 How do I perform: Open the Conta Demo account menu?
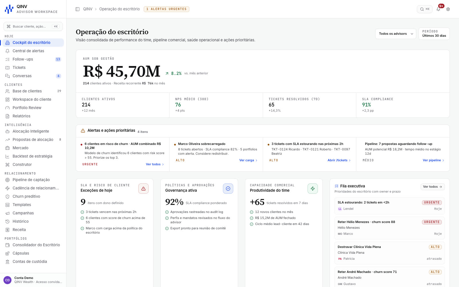33,280
